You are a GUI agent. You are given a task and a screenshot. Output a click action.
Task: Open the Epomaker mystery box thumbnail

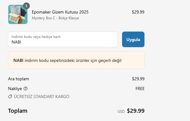pyautogui.click(x=18, y=14)
